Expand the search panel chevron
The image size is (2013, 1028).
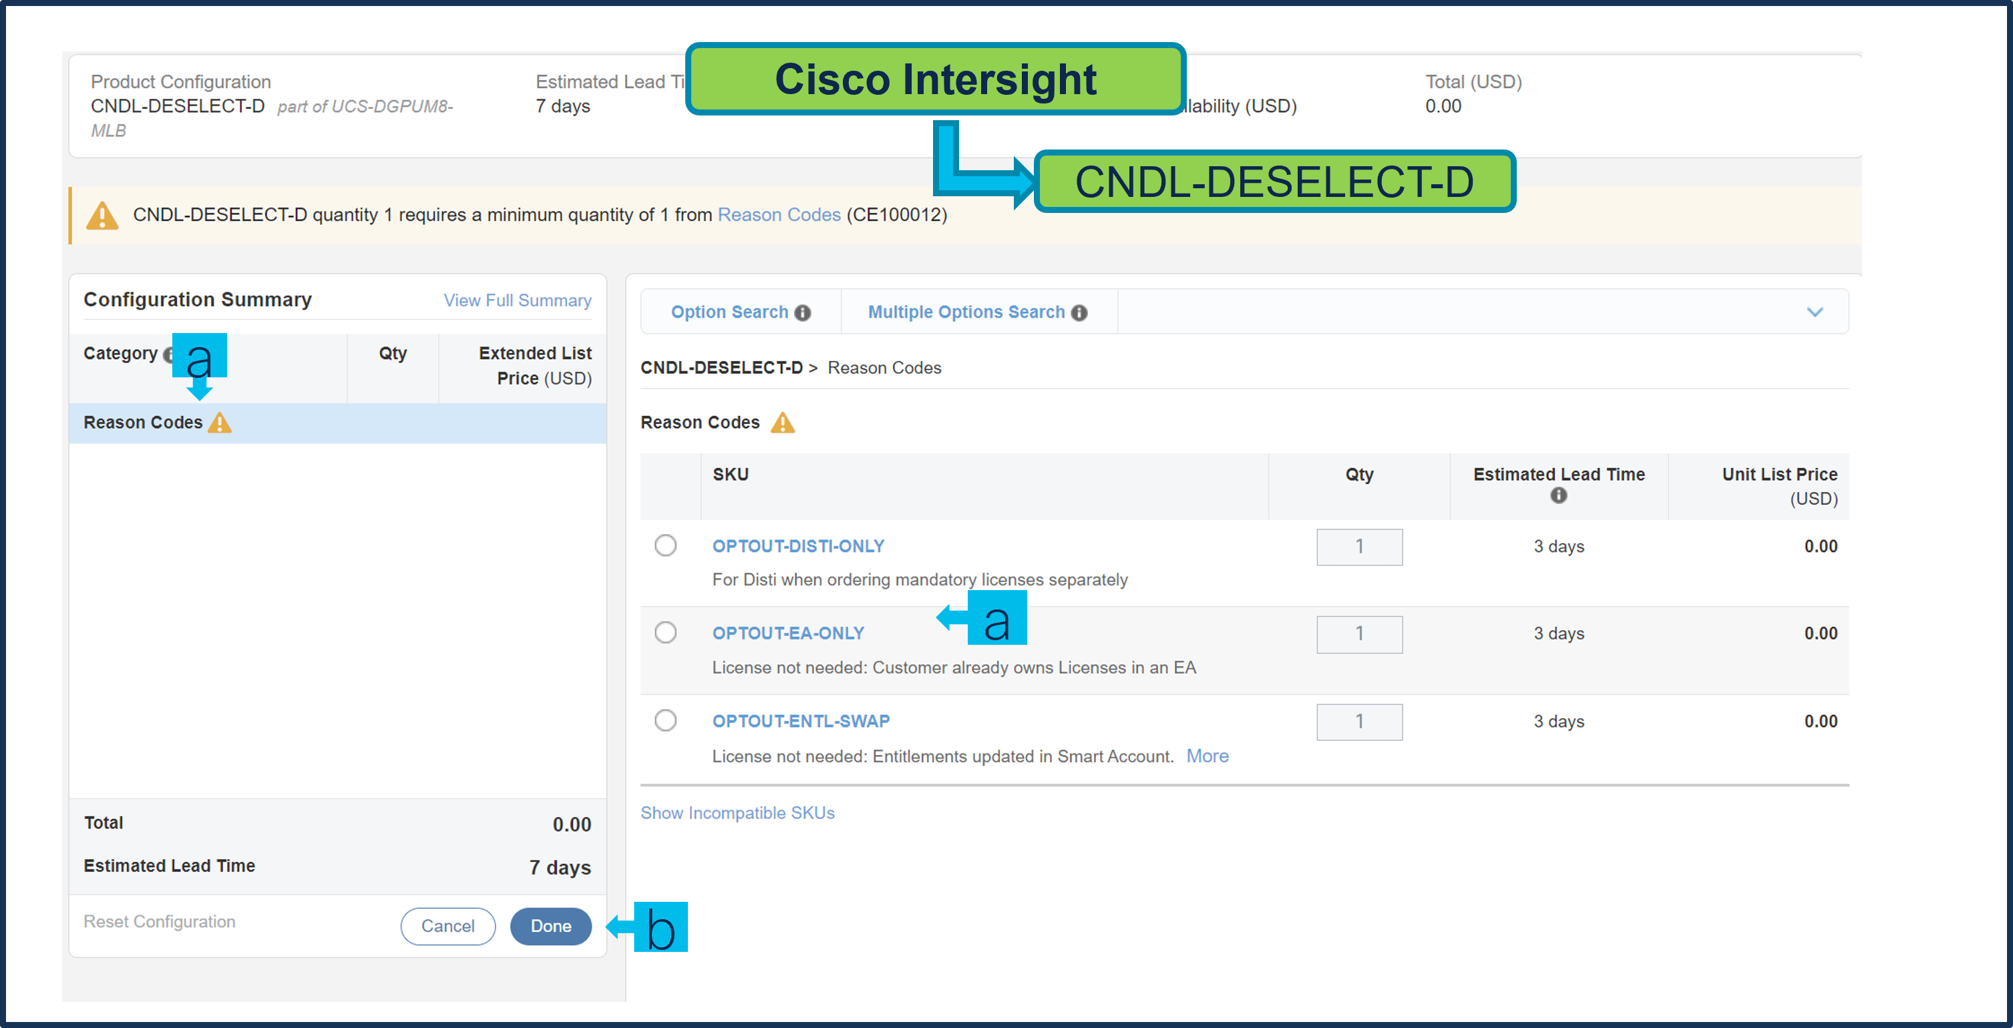click(1815, 312)
